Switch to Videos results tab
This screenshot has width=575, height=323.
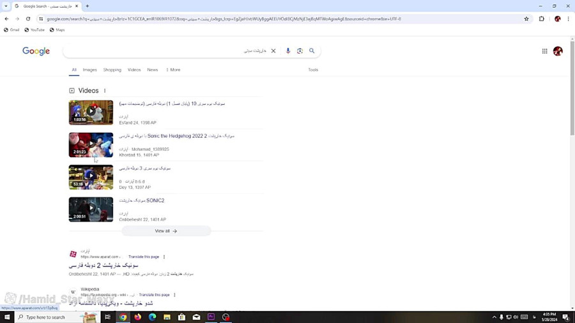click(134, 70)
